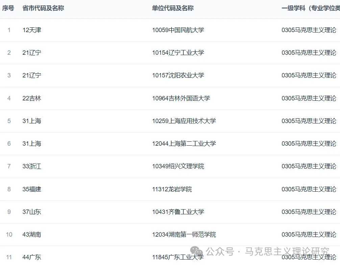Click sequence number 9
Image resolution: width=340 pixels, height=265 pixels.
(x=9, y=212)
